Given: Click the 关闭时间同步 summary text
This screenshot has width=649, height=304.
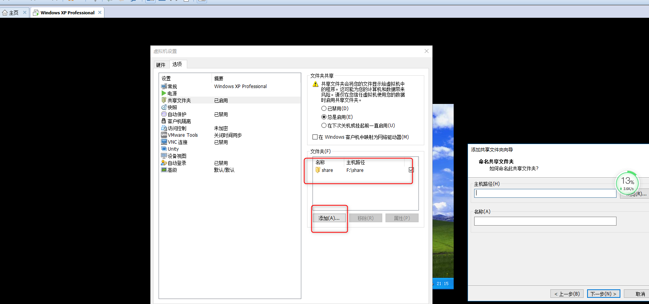Looking at the screenshot, I should 228,135.
